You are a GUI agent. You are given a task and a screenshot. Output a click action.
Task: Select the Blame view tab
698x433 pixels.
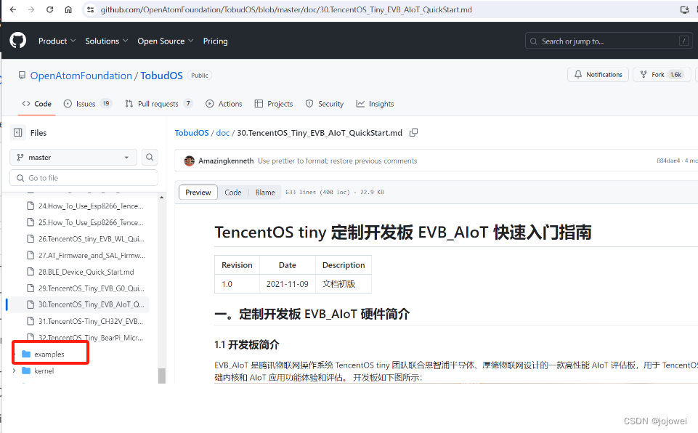pos(265,193)
